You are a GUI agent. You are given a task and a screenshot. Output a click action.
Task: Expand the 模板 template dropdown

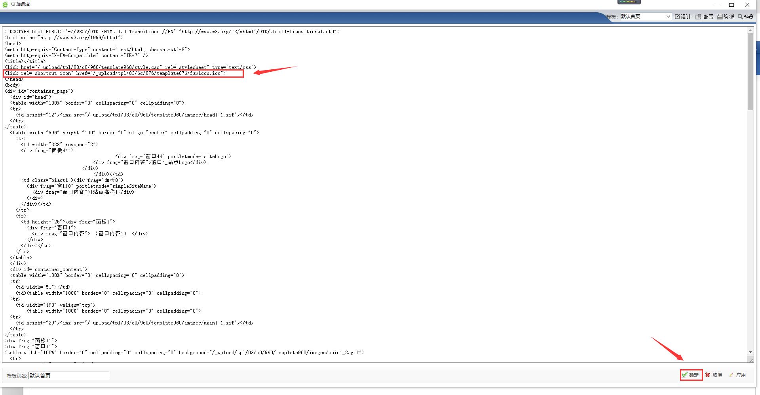click(668, 17)
